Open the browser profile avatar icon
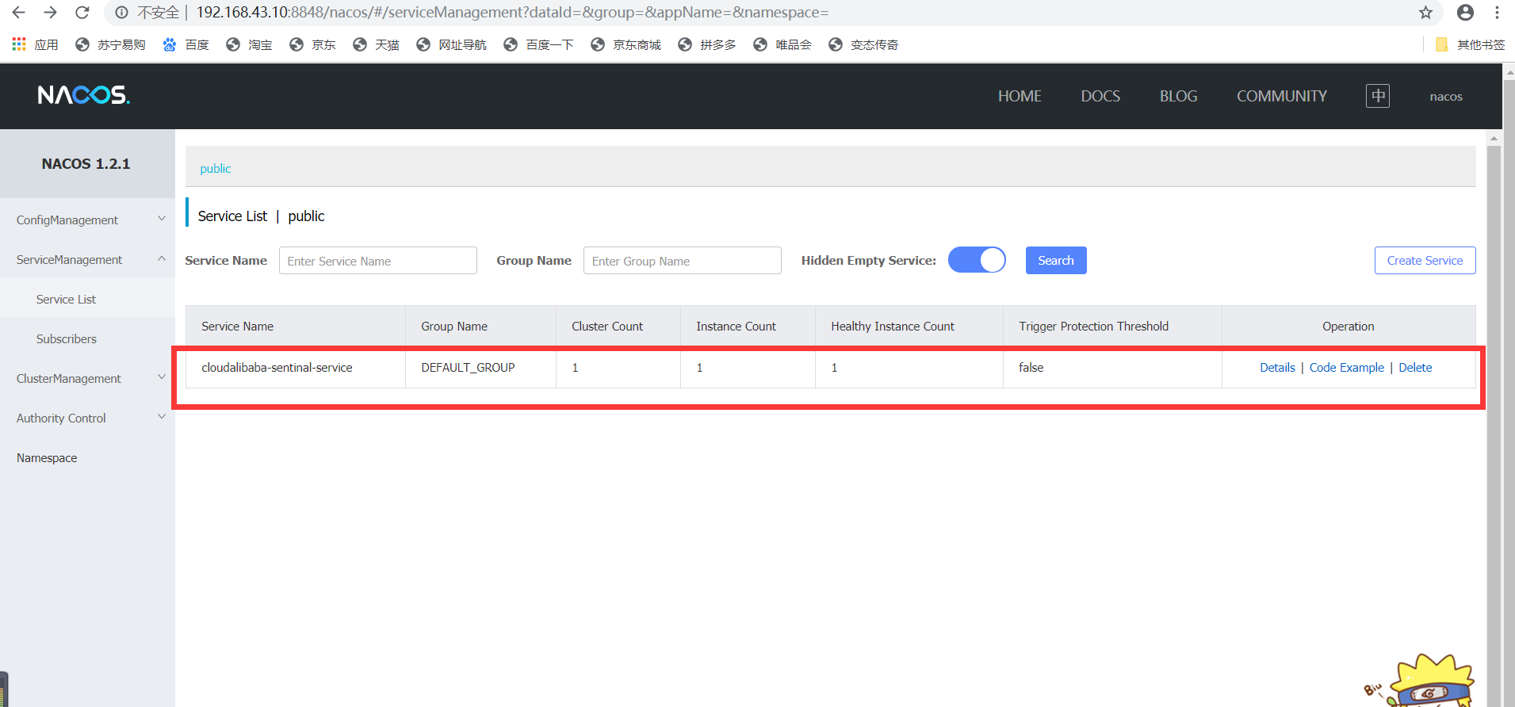The width and height of the screenshot is (1515, 707). point(1465,13)
